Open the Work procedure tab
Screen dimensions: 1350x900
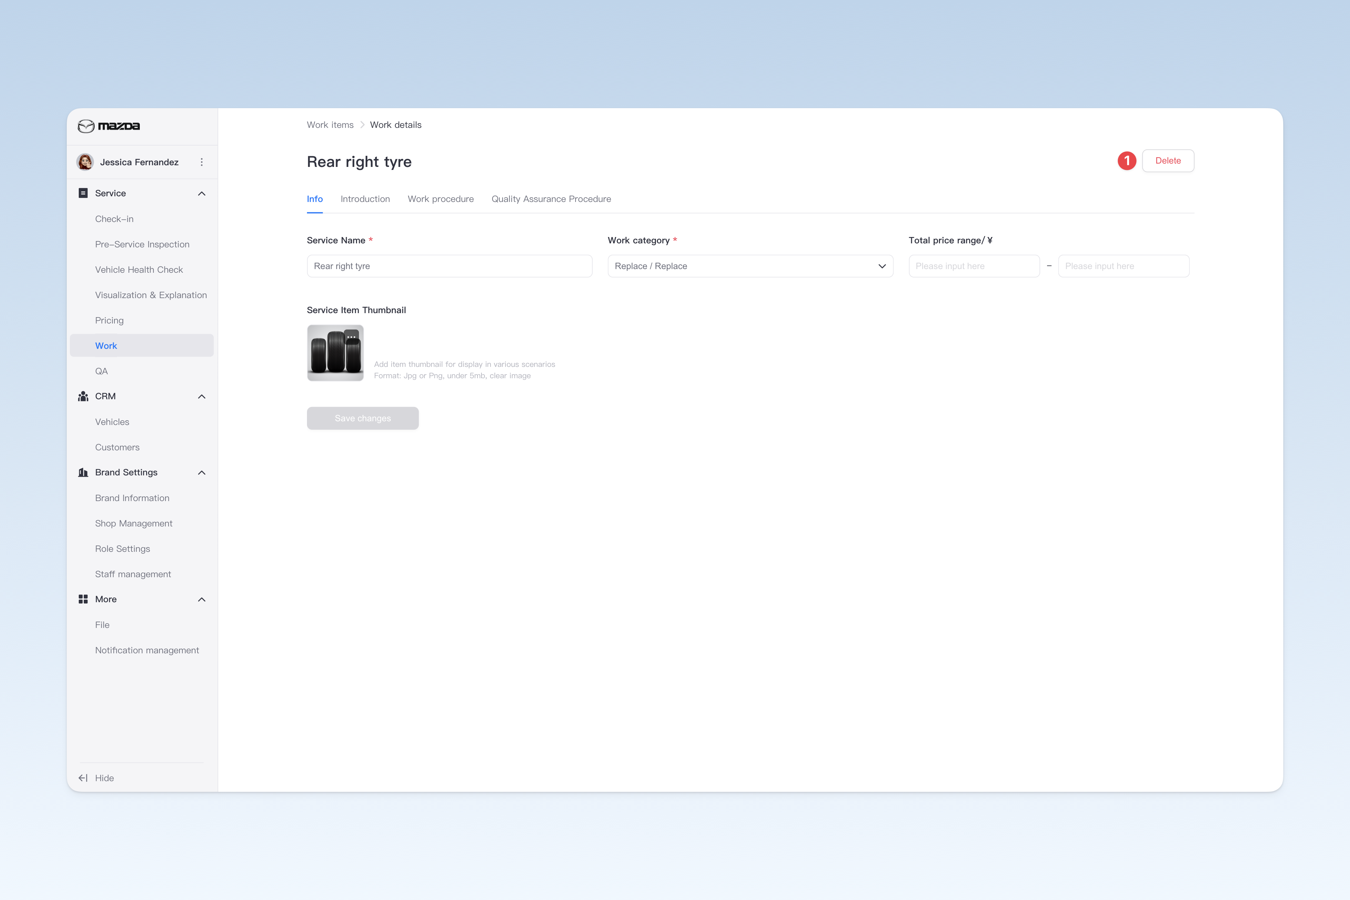441,199
